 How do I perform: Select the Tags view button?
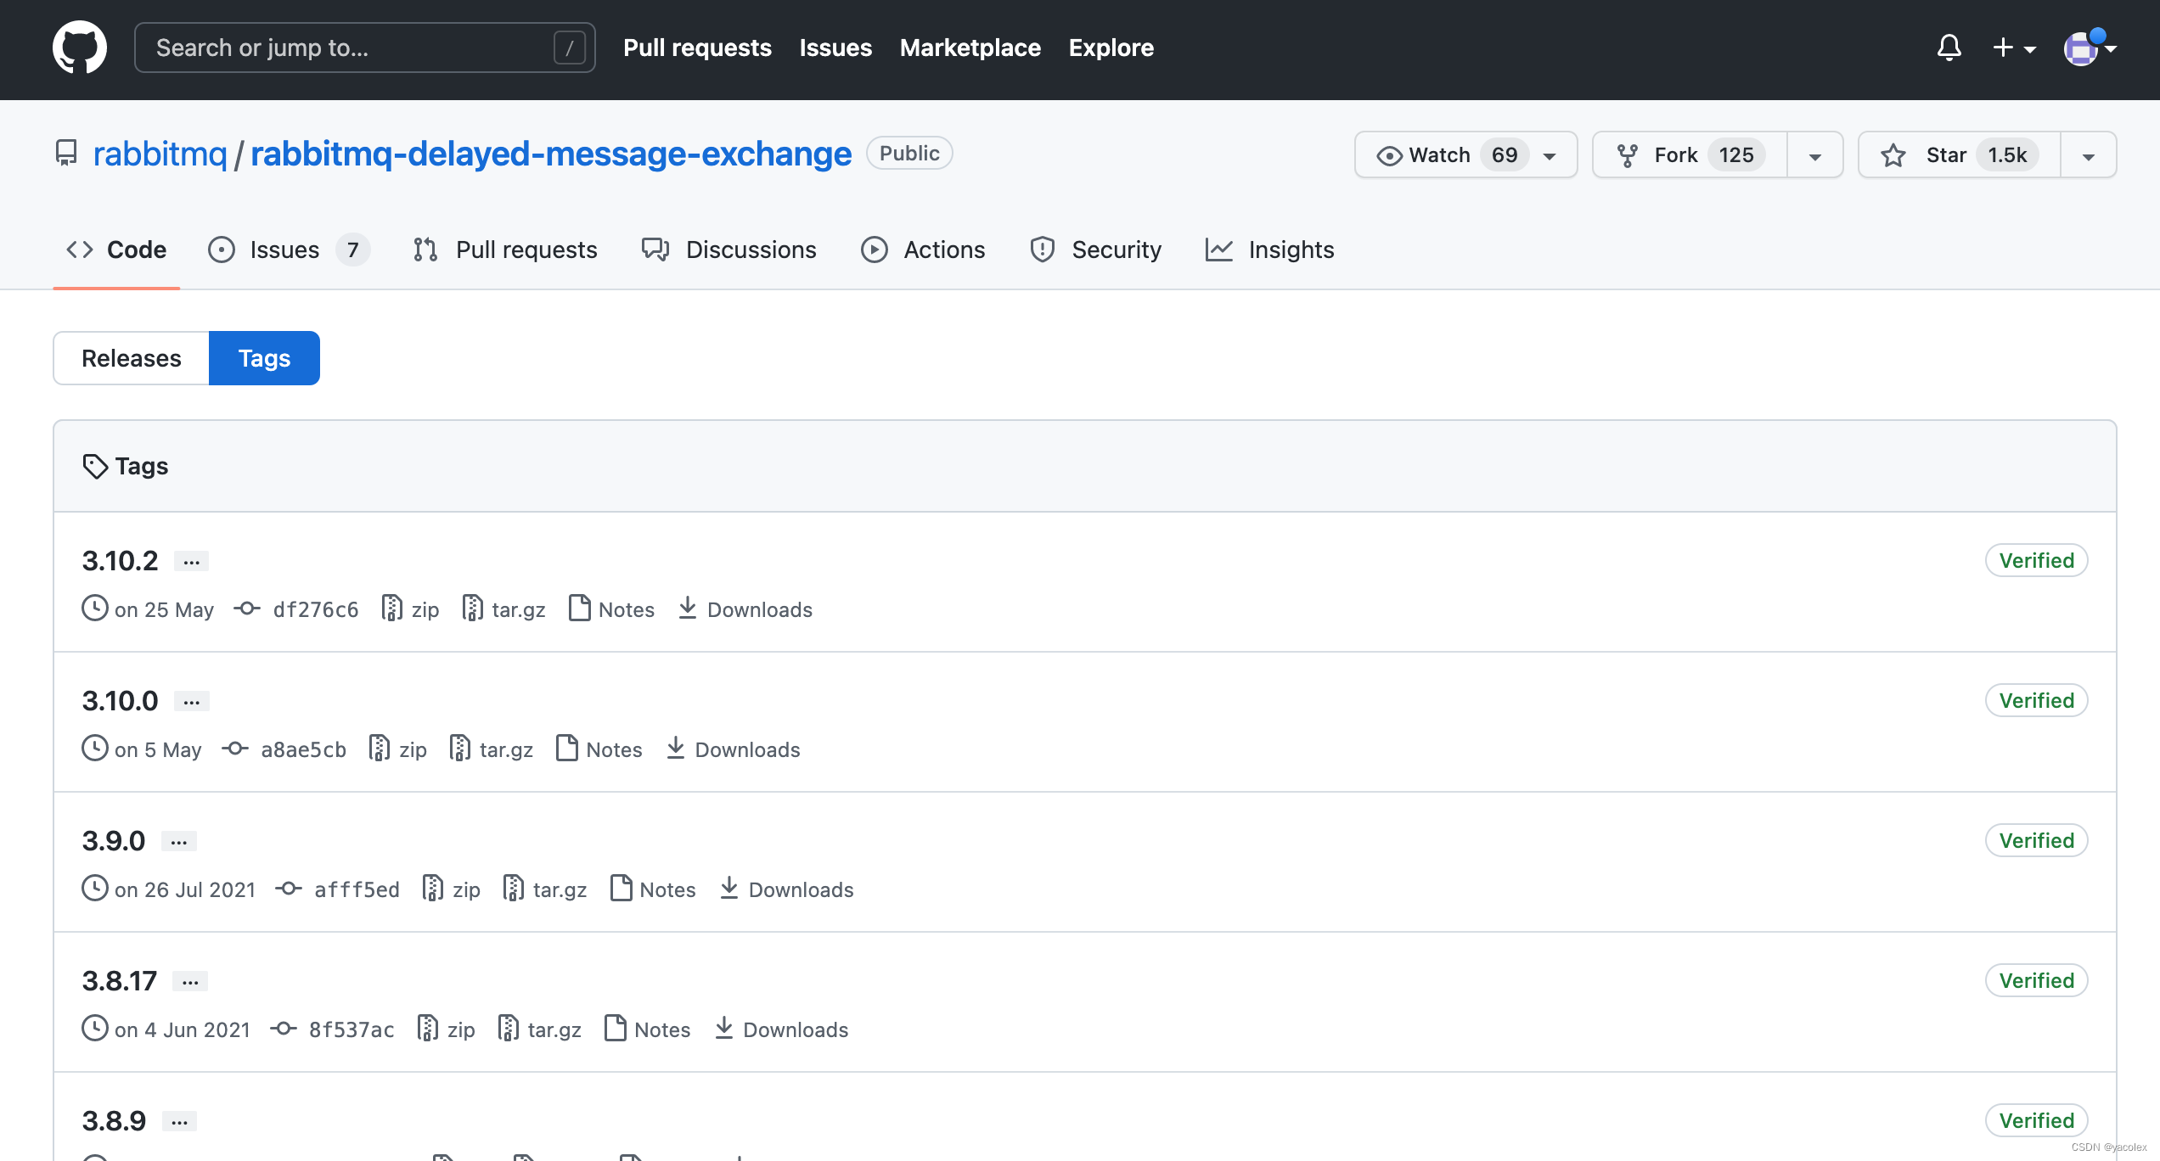(x=264, y=358)
